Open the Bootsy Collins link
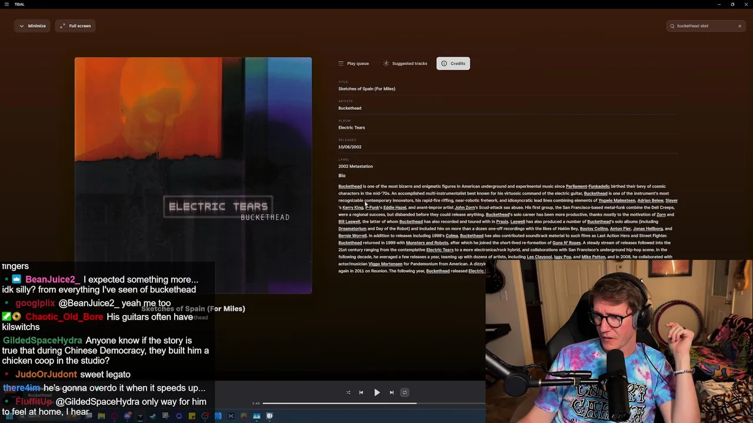 tap(594, 229)
